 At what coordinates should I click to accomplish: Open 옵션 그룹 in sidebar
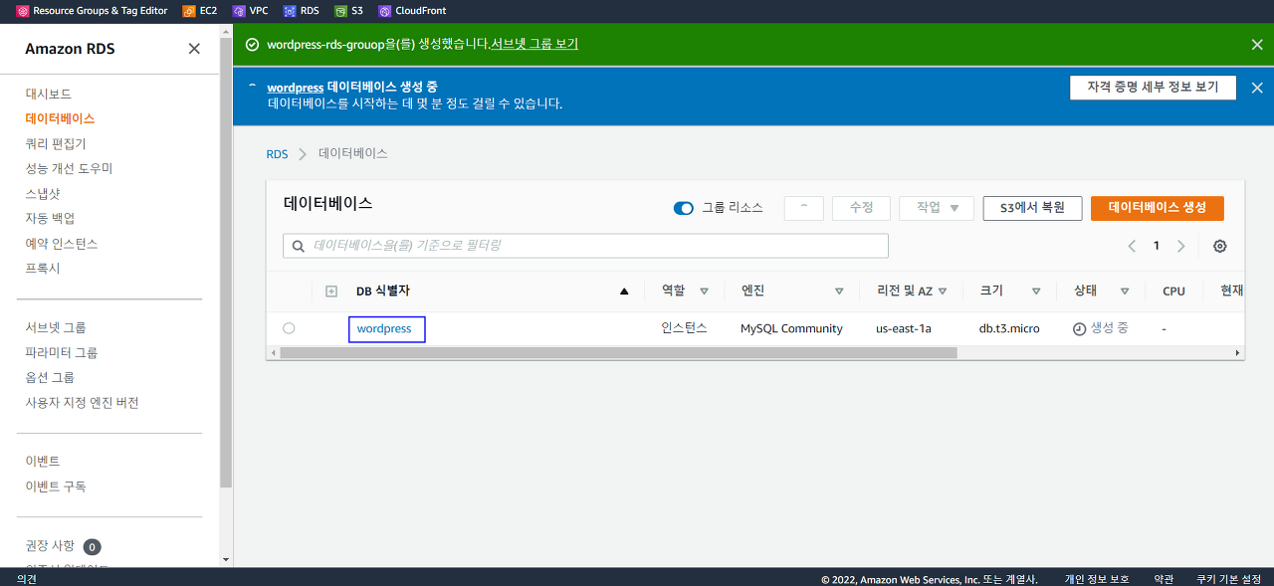click(x=50, y=377)
